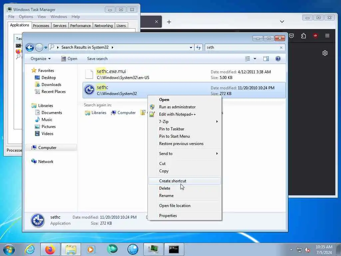The image size is (341, 256).
Task: Choose Create shortcut
Action: (x=184, y=181)
